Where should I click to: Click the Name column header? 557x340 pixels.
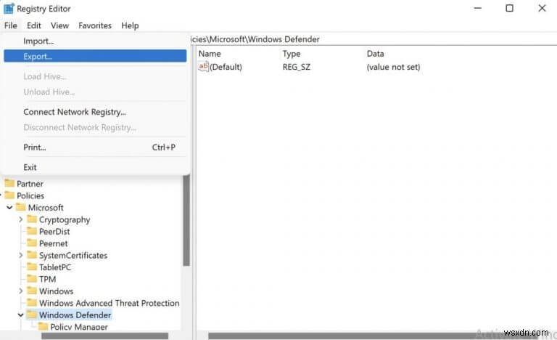coord(210,54)
